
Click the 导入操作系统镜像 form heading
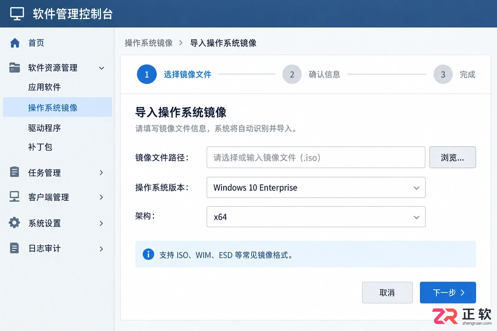click(181, 112)
